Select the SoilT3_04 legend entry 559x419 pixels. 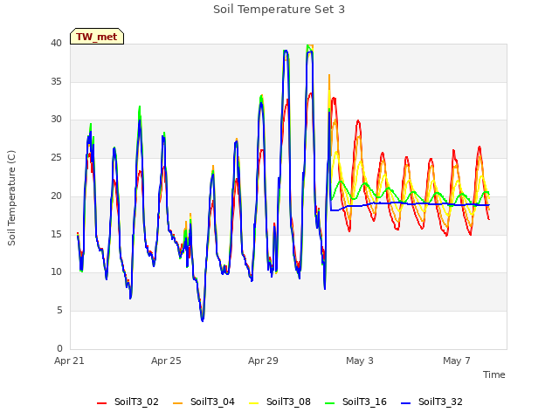[x=204, y=402]
